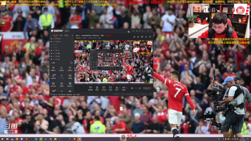
Task: Select desktop icon right of streaming window
Action: [x=158, y=90]
